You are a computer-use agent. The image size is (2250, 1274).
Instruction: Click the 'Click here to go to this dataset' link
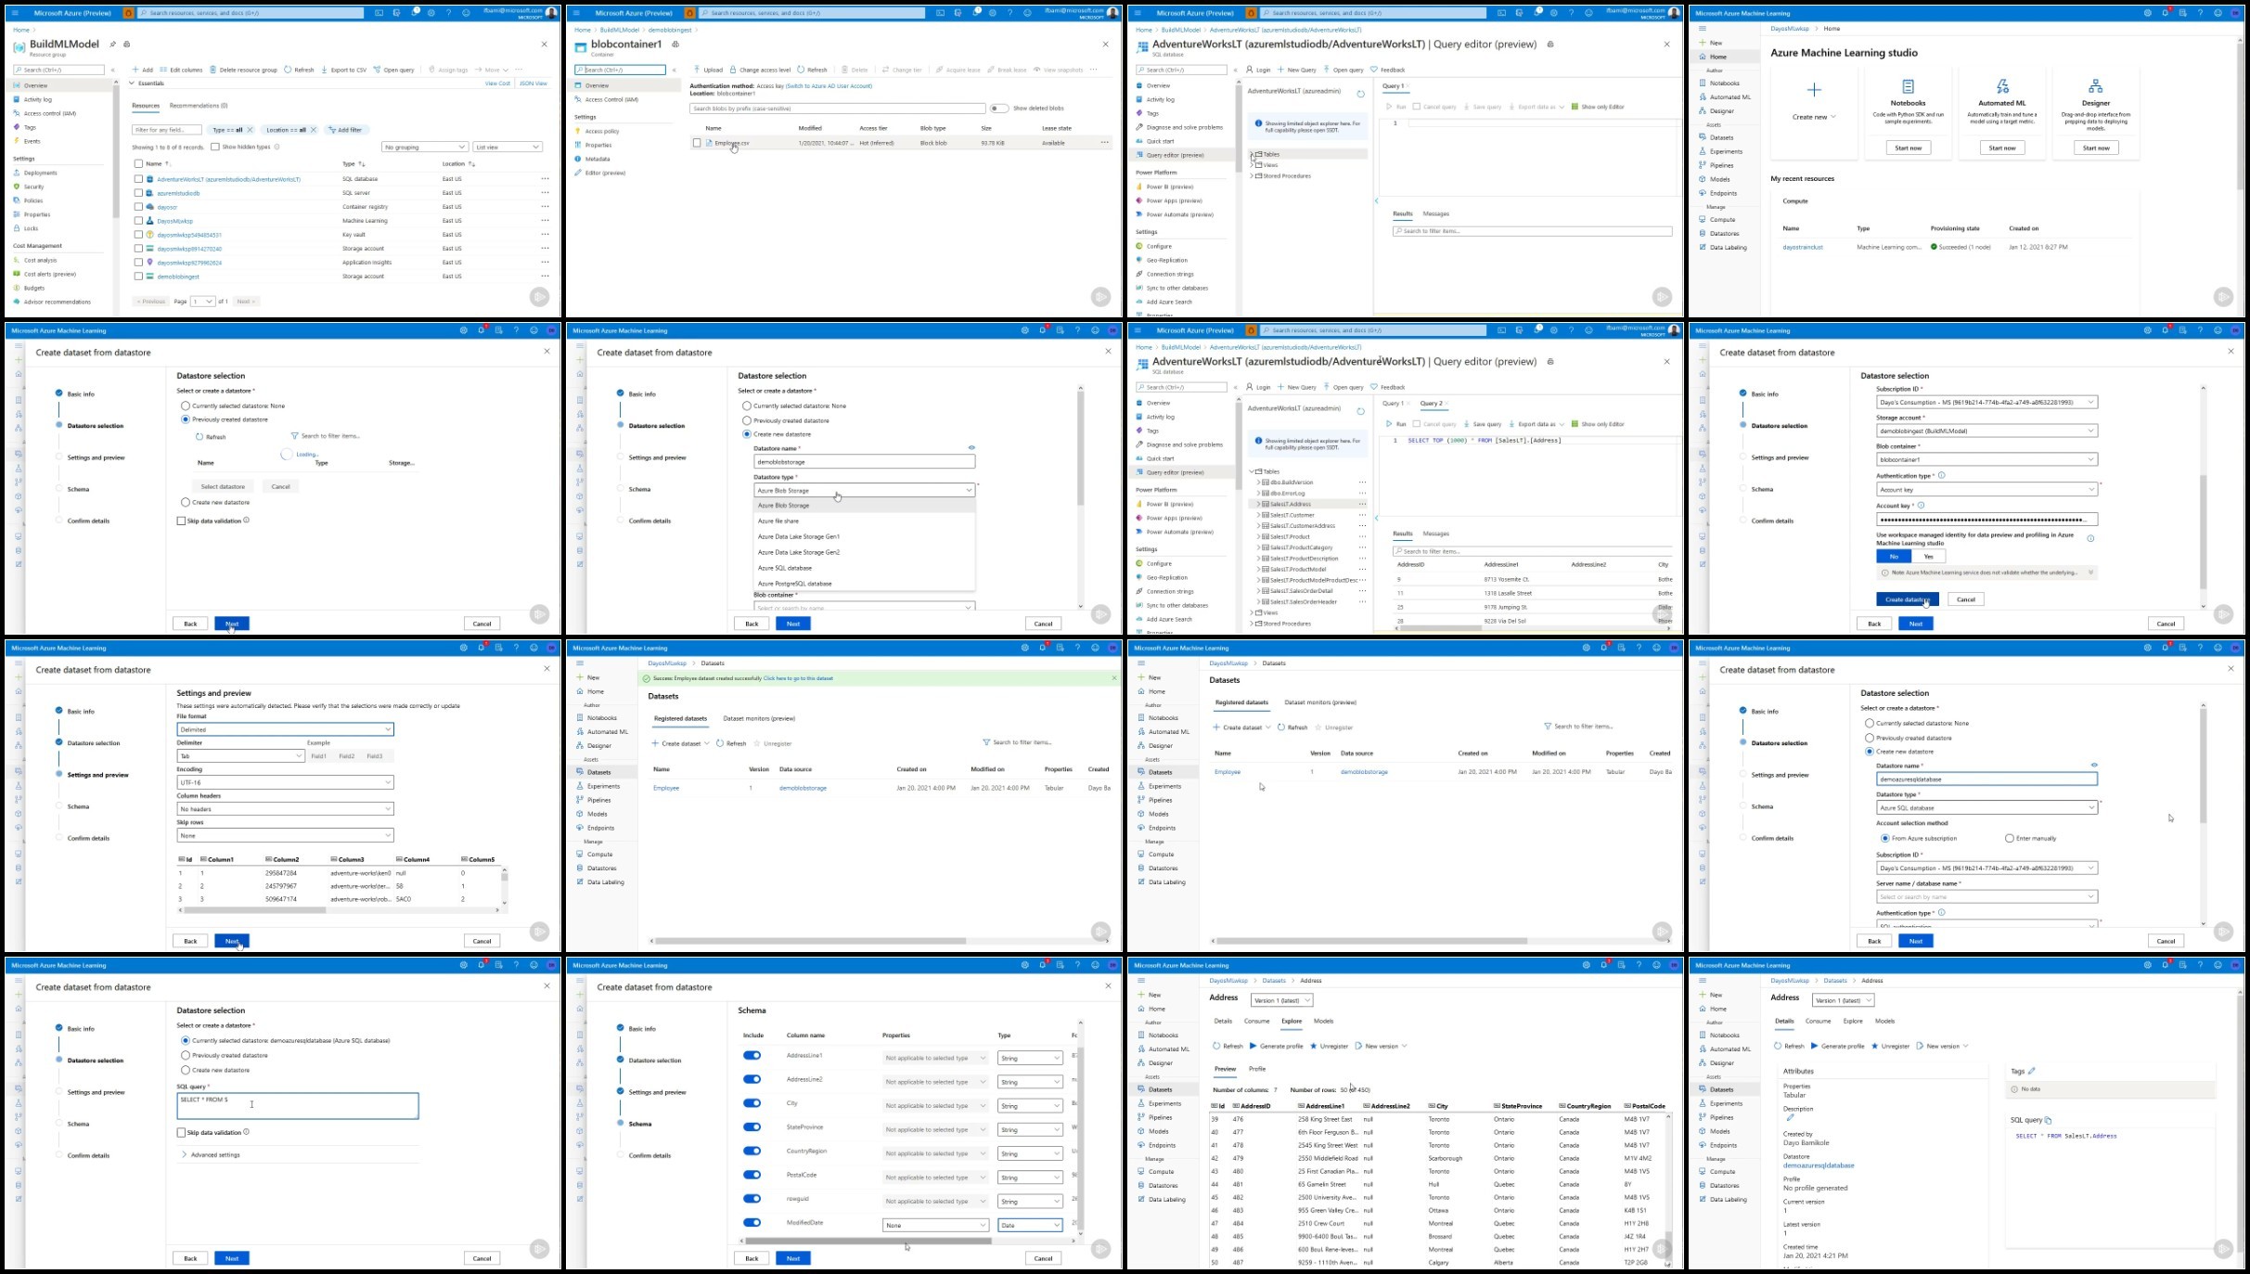798,678
